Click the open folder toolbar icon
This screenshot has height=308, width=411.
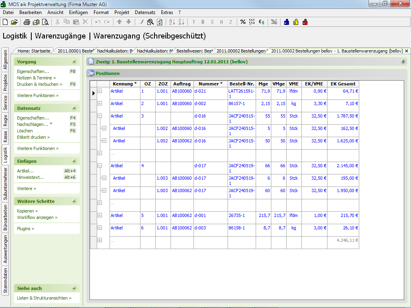pyautogui.click(x=14, y=22)
